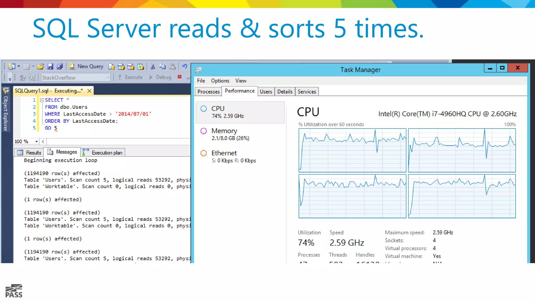Close the SQLQuery1.sql tab
This screenshot has width=535, height=301.
coord(89,91)
